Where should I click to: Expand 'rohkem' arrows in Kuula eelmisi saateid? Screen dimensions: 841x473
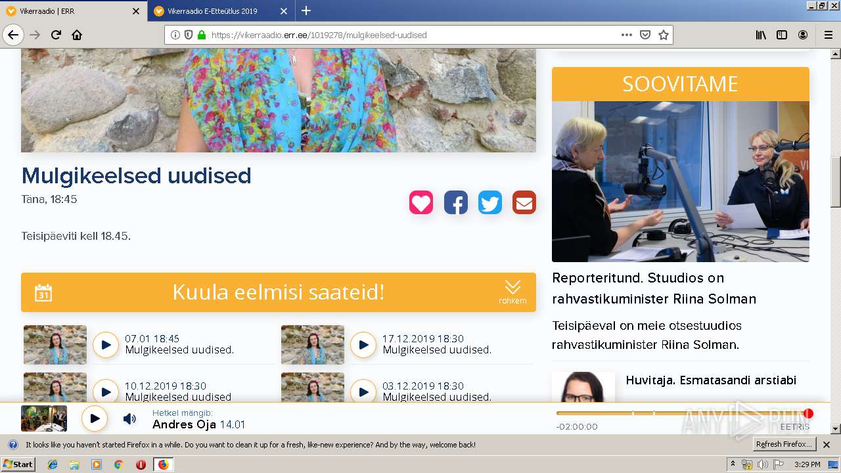pos(512,292)
